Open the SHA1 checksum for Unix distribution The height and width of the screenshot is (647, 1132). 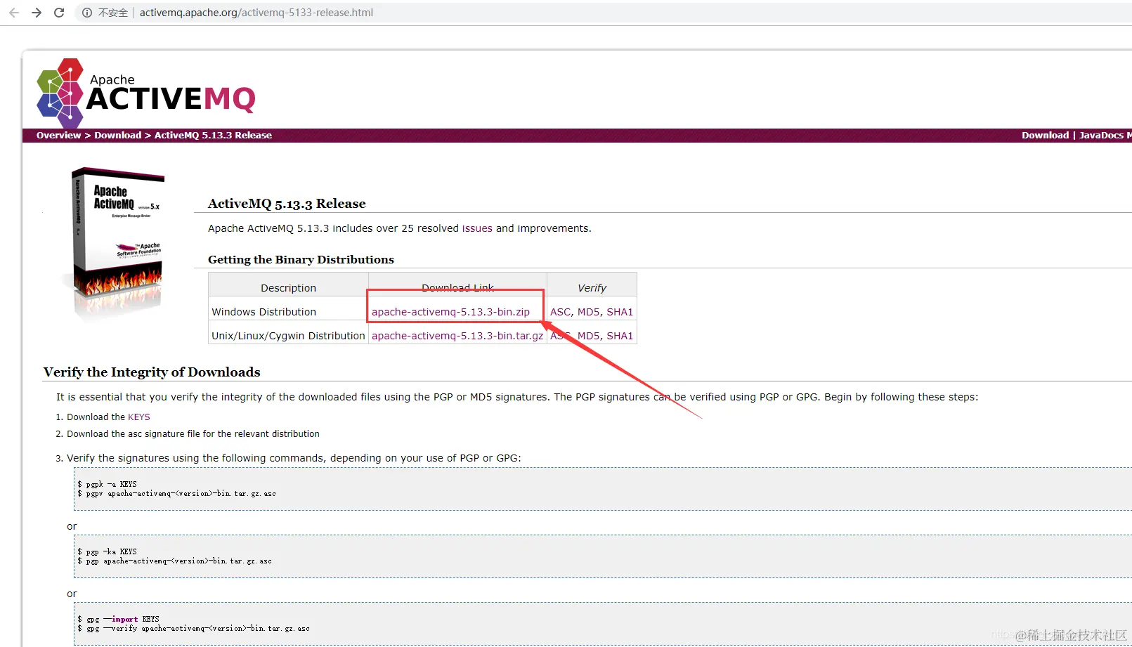tap(620, 336)
